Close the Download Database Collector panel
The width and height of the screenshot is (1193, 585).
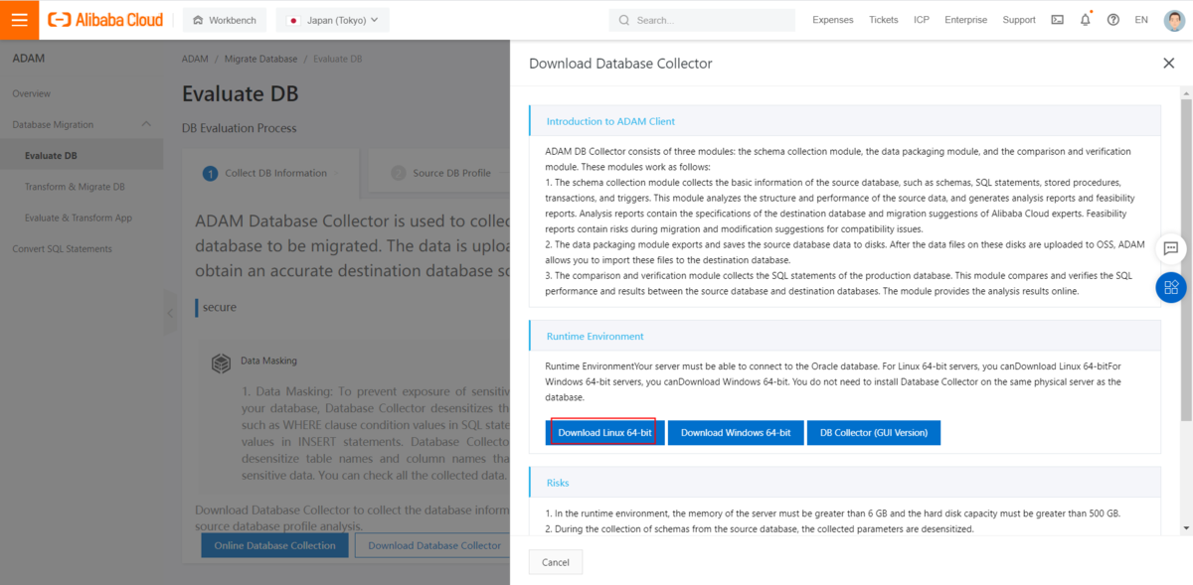coord(1168,63)
